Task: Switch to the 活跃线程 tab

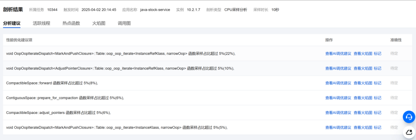Action: (x=41, y=23)
